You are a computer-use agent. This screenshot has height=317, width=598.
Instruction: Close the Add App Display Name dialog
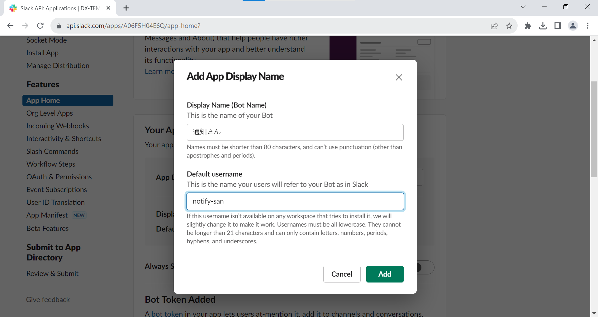point(399,77)
